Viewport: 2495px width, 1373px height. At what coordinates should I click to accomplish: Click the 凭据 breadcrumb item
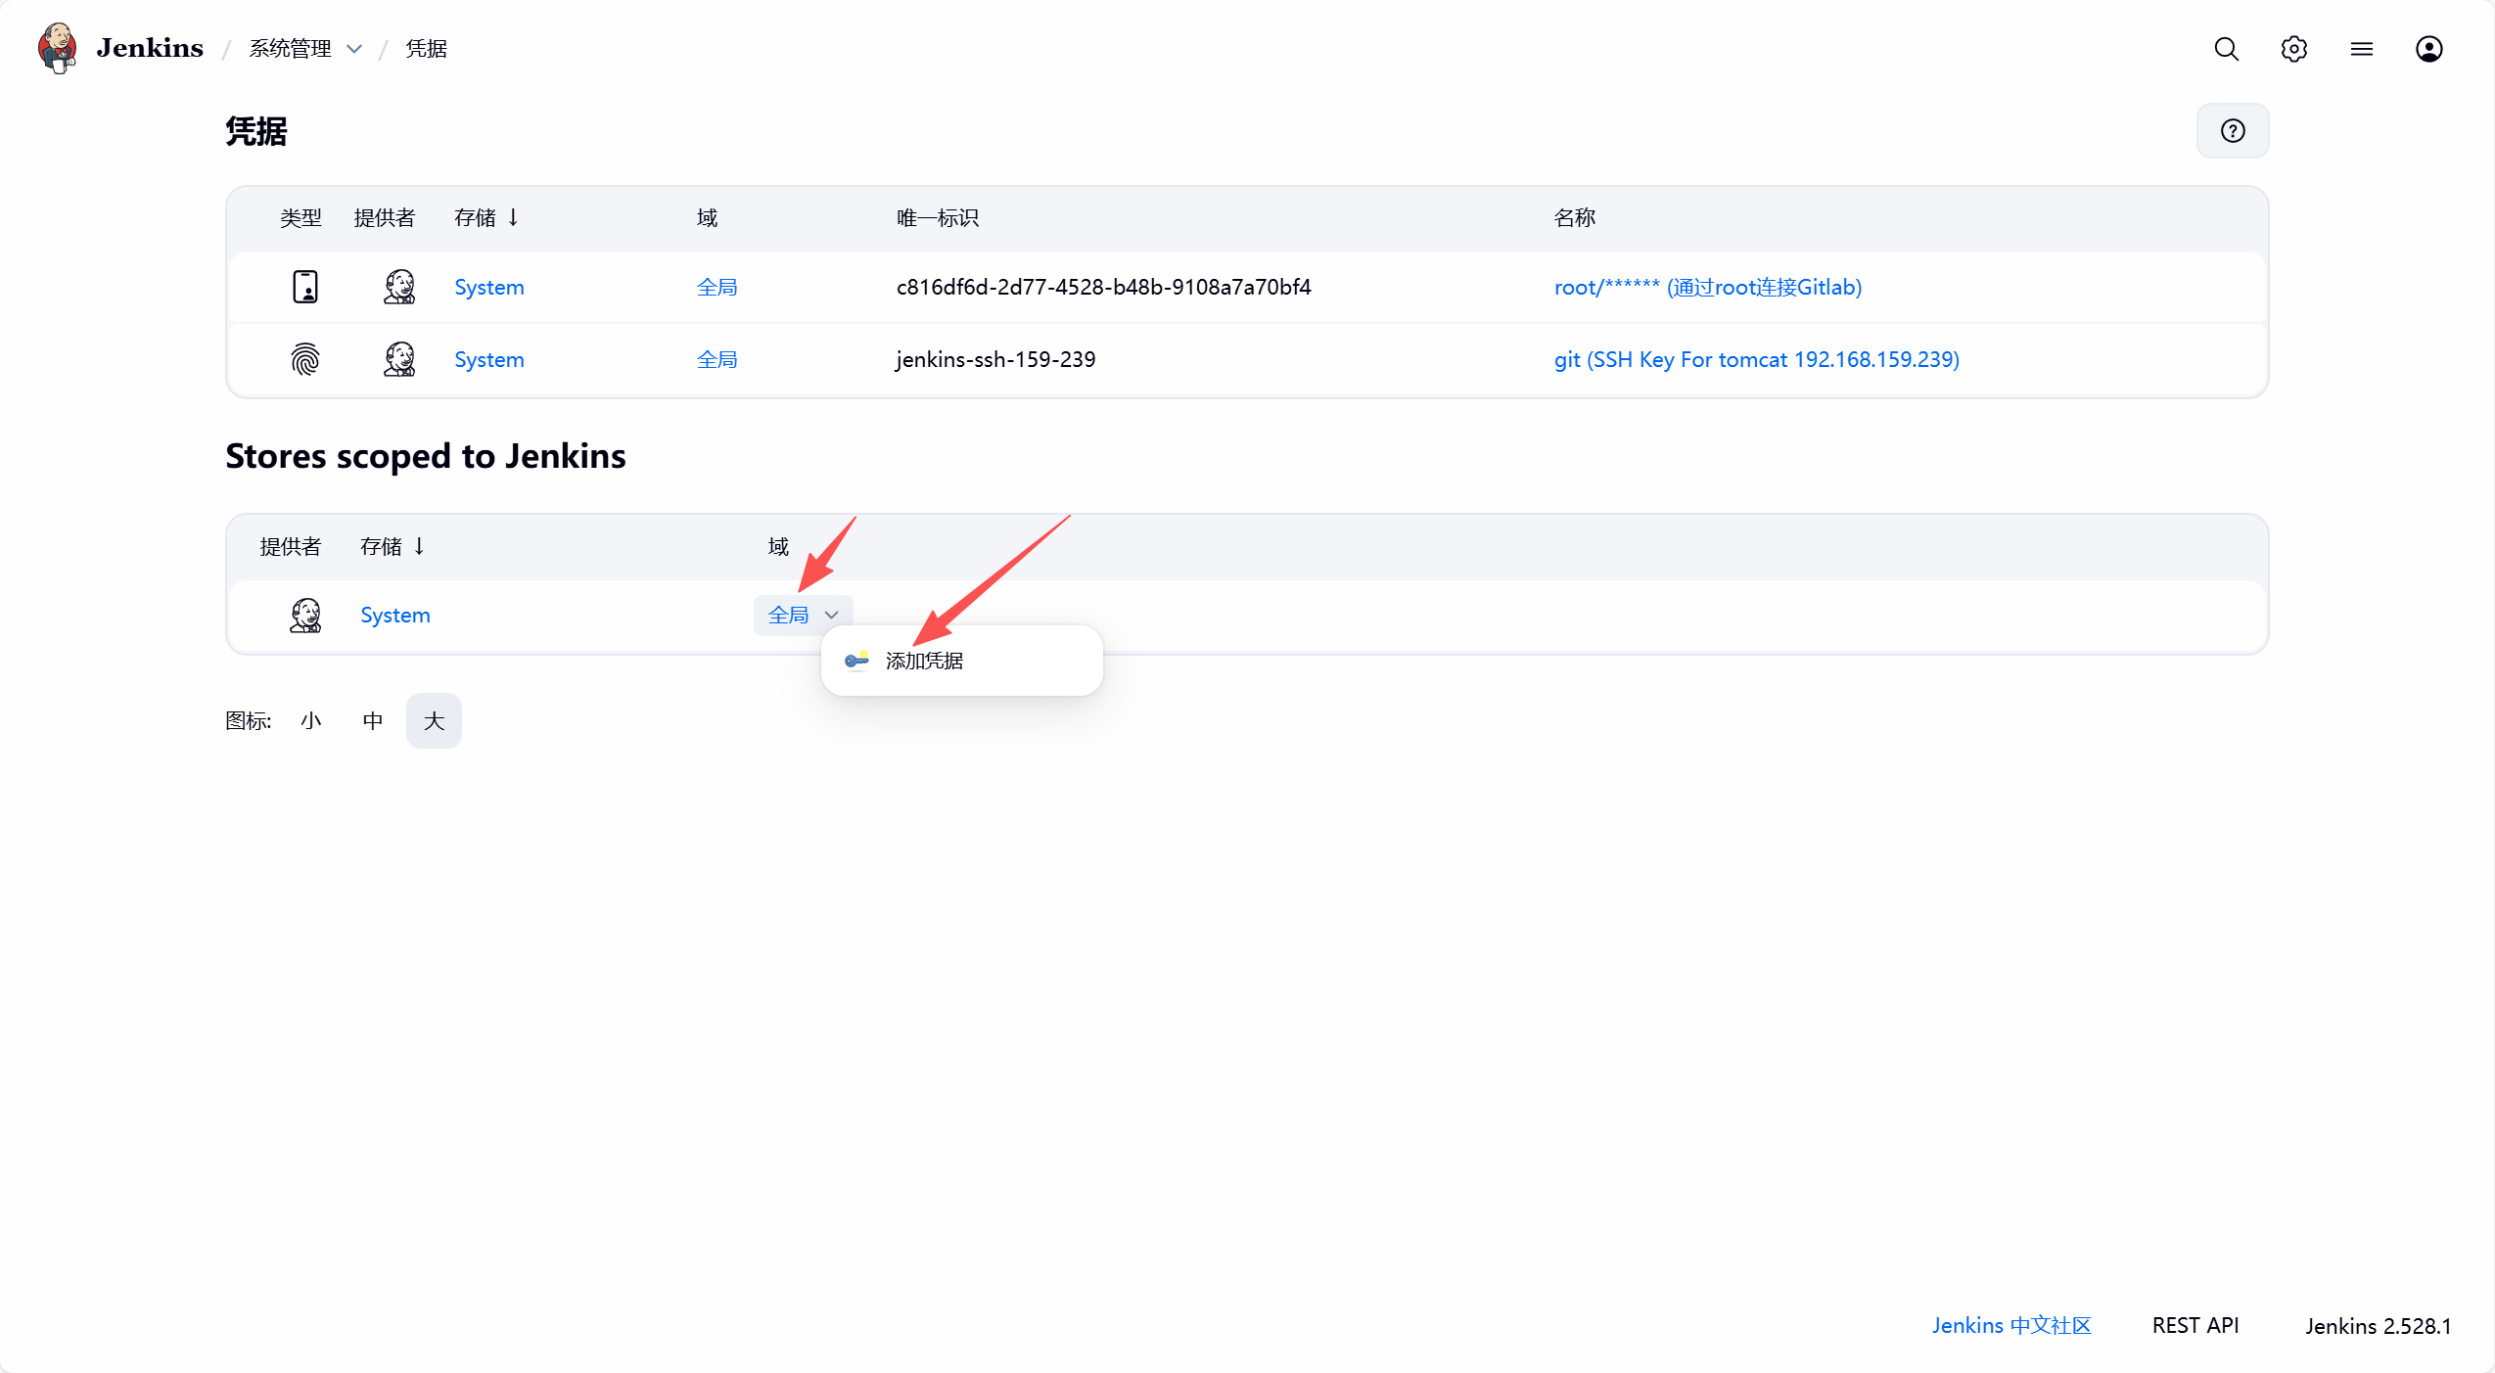tap(426, 49)
